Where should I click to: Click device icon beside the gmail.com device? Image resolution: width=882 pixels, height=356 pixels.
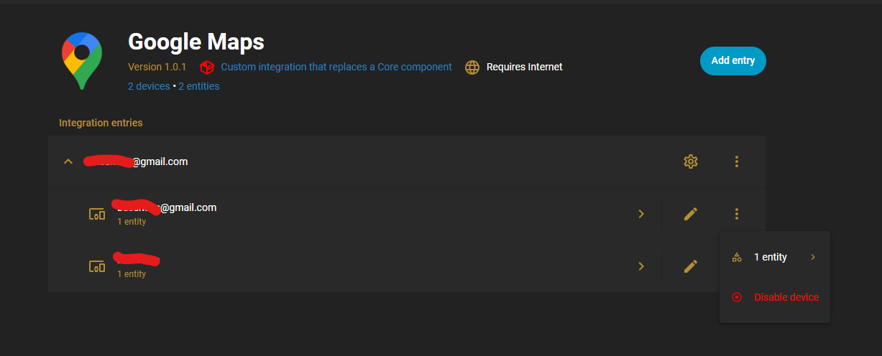click(x=97, y=214)
